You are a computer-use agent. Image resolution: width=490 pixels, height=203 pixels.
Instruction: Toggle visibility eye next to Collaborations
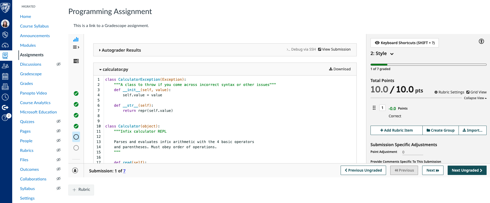59,179
